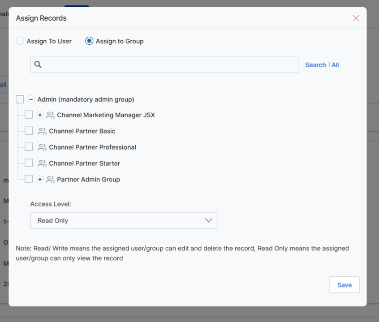The height and width of the screenshot is (322, 379).
Task: Check the Channel Marketing Manager JSX checkbox
Action: click(x=29, y=115)
